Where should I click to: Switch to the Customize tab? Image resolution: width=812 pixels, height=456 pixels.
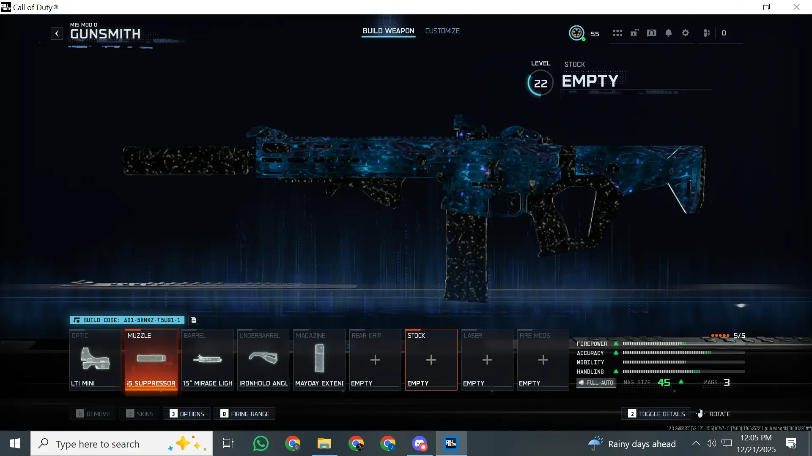click(442, 31)
